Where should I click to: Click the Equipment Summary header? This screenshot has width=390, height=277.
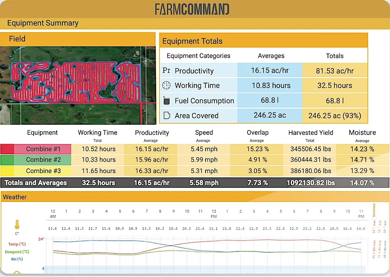(43, 23)
